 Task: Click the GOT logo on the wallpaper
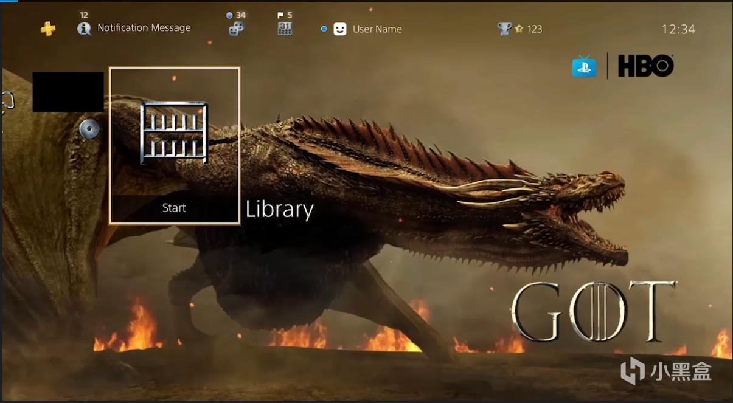pos(594,311)
